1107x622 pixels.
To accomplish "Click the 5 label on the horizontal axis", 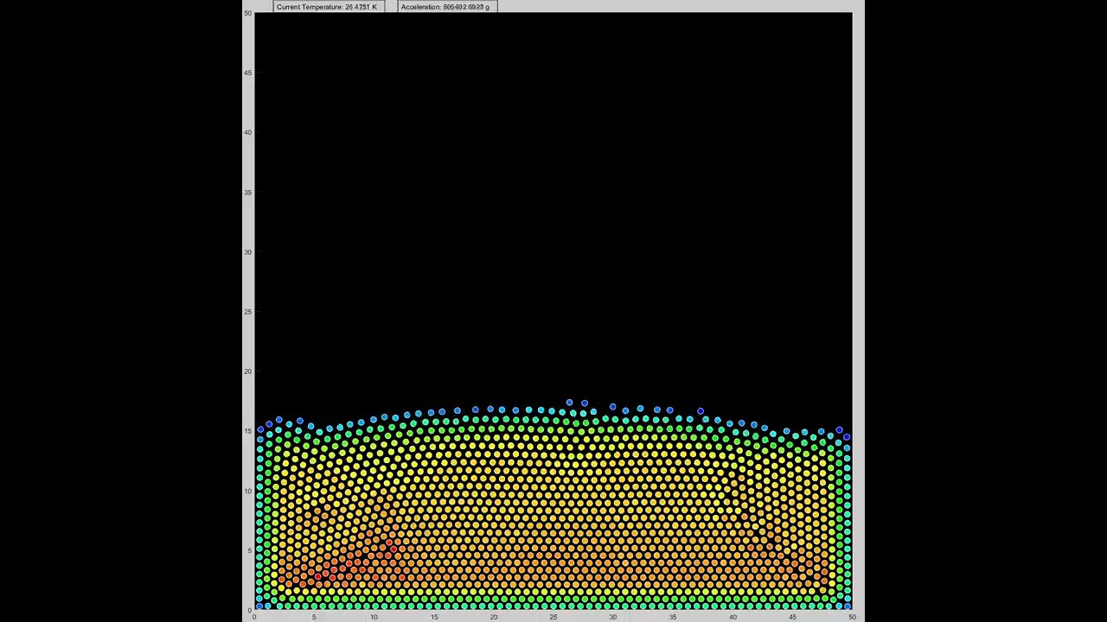I will 314,617.
